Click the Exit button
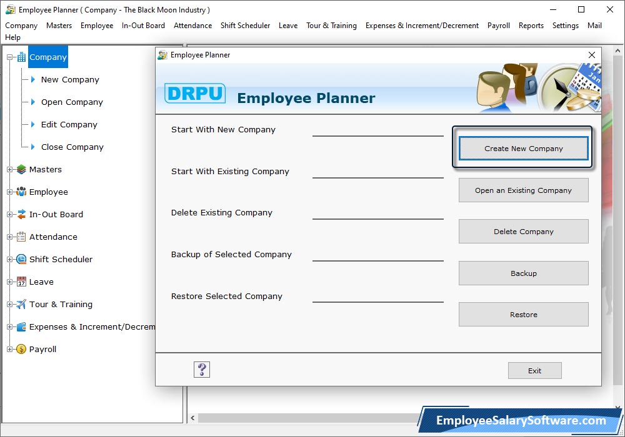 point(534,371)
